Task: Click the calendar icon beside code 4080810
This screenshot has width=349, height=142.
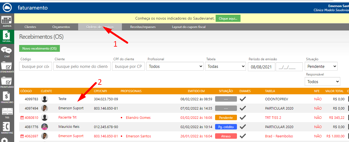Action: click(x=22, y=117)
